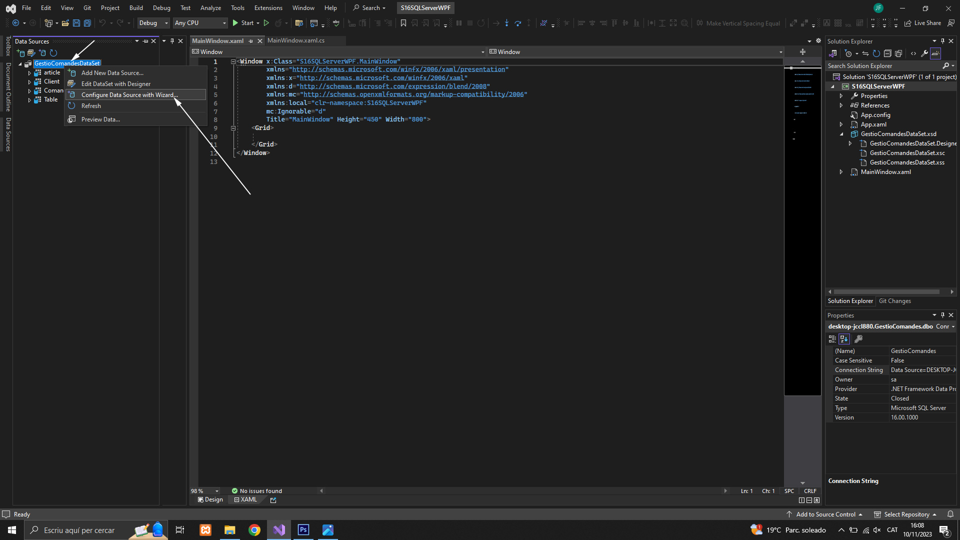This screenshot has width=960, height=540.
Task: Open the Debug configuration dropdown
Action: (x=153, y=23)
